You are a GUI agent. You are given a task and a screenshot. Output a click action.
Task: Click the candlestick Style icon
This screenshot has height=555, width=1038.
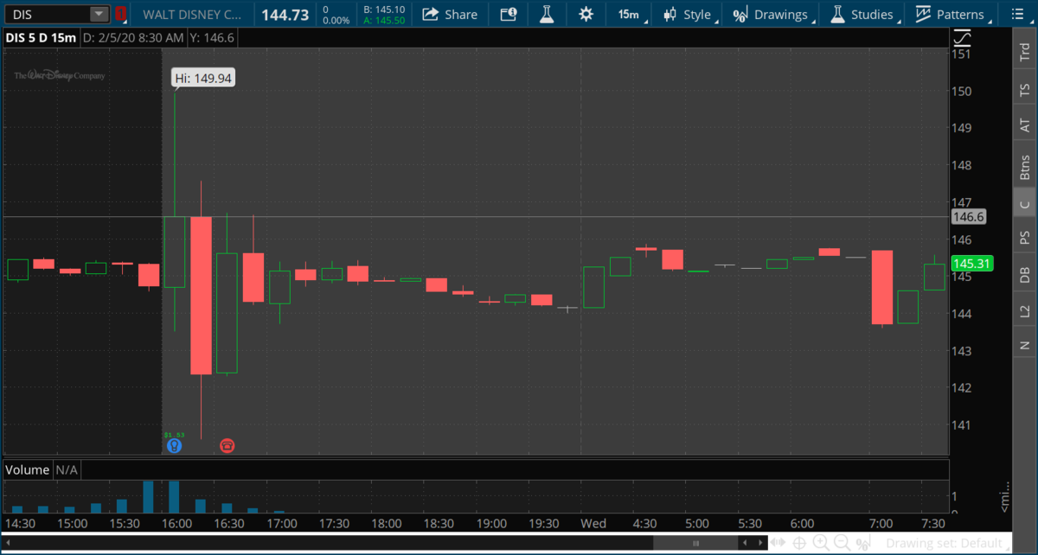(670, 15)
